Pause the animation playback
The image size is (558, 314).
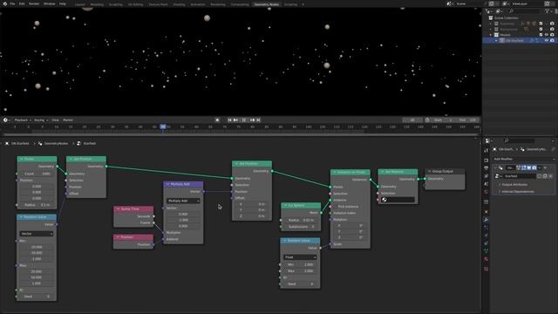[244, 120]
